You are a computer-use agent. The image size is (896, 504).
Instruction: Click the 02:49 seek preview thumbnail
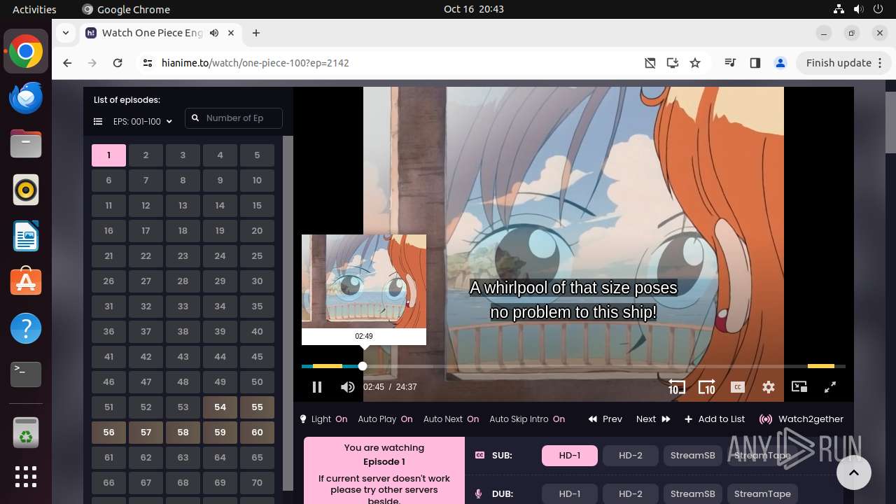pos(364,281)
